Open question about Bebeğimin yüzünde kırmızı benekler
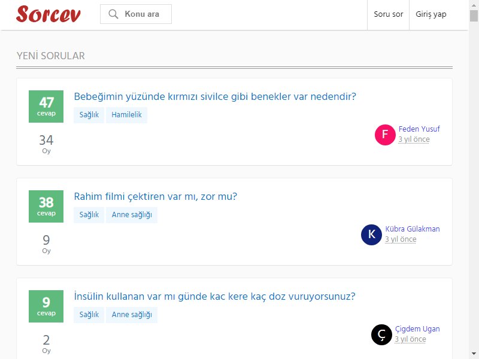Image resolution: width=479 pixels, height=359 pixels. [215, 96]
